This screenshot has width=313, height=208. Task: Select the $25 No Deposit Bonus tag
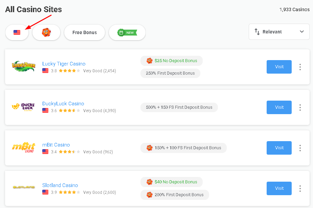tap(172, 61)
